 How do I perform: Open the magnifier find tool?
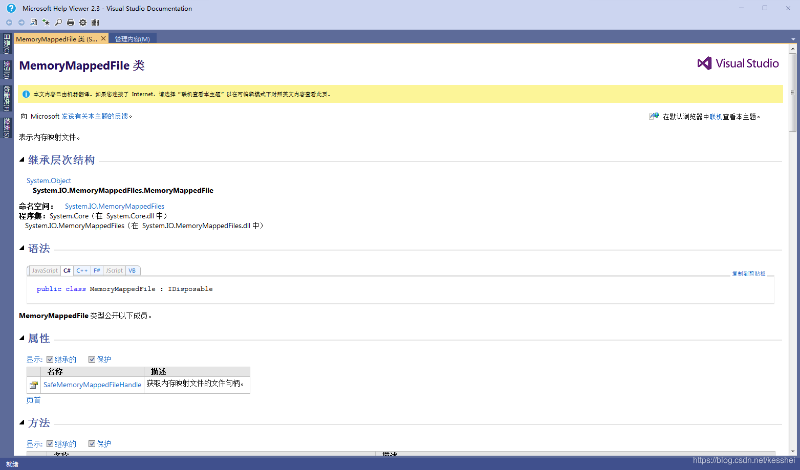58,23
